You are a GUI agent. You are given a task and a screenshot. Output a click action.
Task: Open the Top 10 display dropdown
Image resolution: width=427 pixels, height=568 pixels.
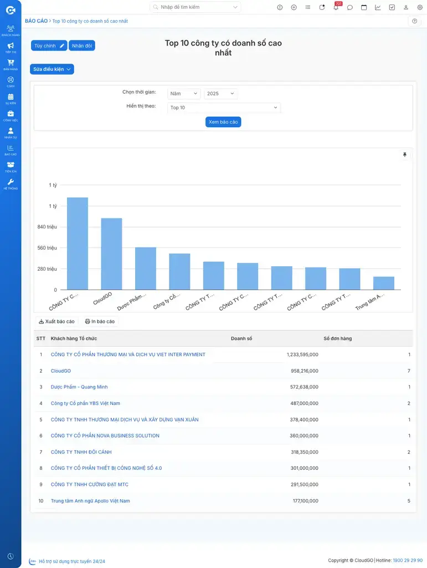coord(224,108)
